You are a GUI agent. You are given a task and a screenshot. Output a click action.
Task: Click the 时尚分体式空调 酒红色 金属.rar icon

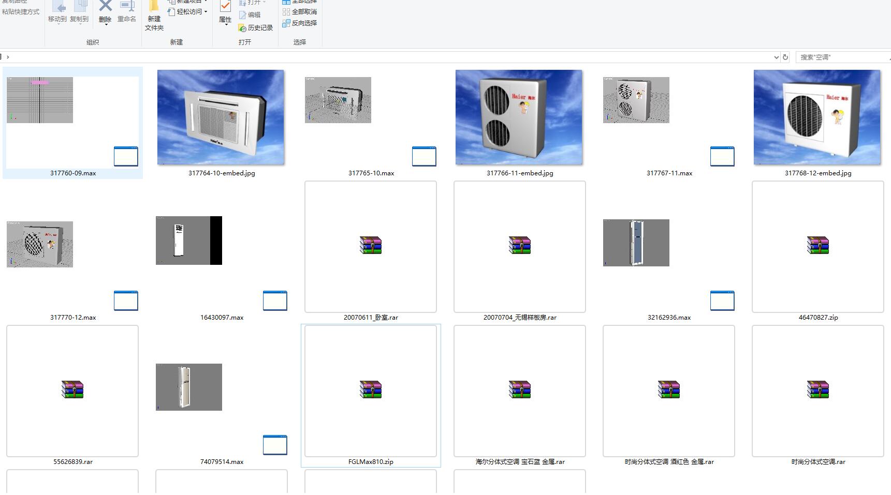669,389
